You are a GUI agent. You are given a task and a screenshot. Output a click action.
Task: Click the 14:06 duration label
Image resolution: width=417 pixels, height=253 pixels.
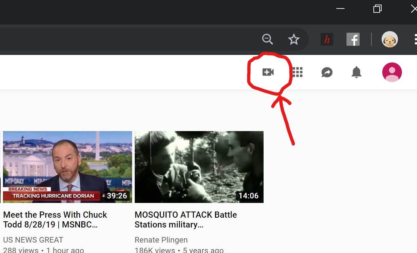click(x=248, y=195)
